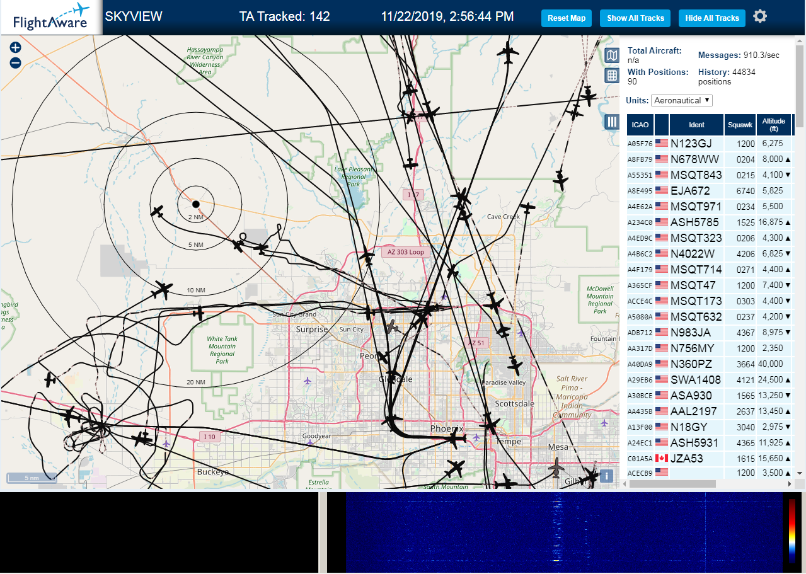Image resolution: width=806 pixels, height=574 pixels.
Task: Select aircraft row N756MY
Action: click(710, 348)
